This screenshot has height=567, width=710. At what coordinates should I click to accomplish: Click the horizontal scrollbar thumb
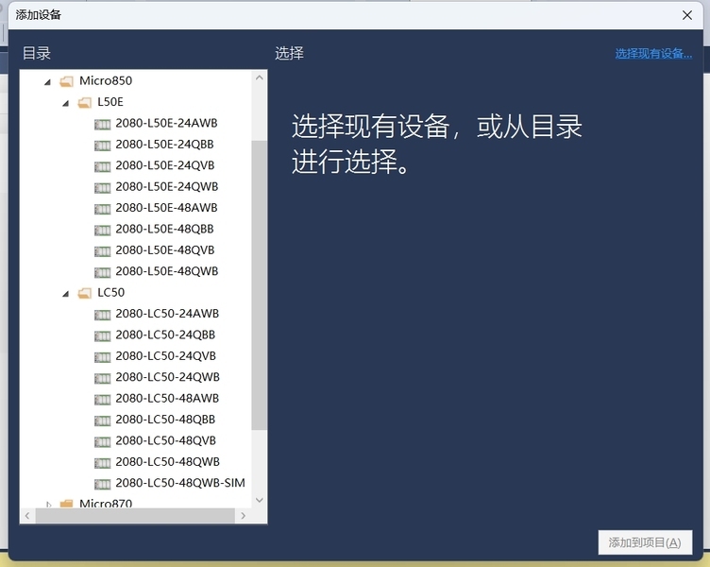135,516
